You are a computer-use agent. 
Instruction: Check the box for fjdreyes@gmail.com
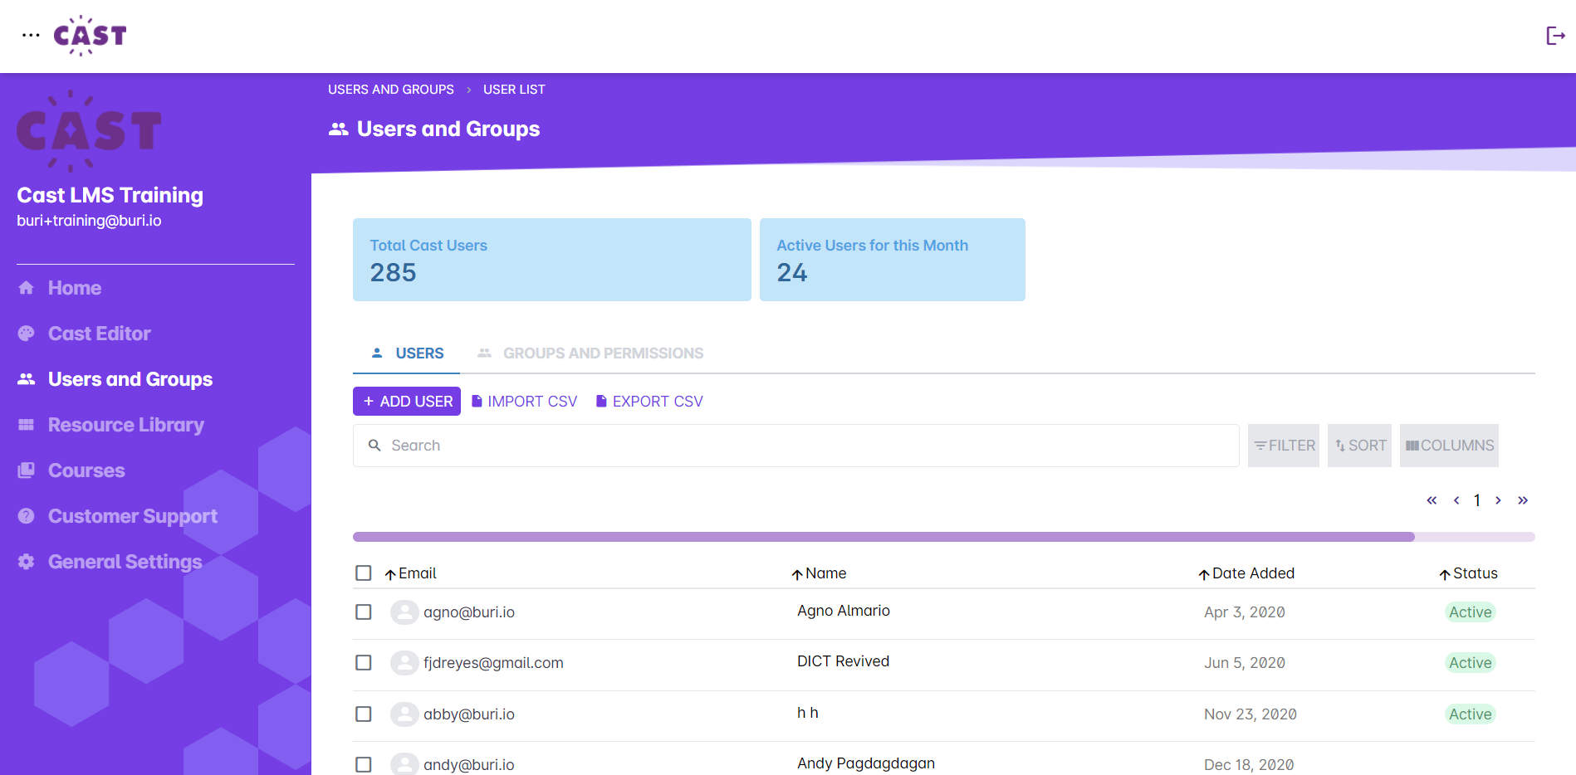click(364, 663)
